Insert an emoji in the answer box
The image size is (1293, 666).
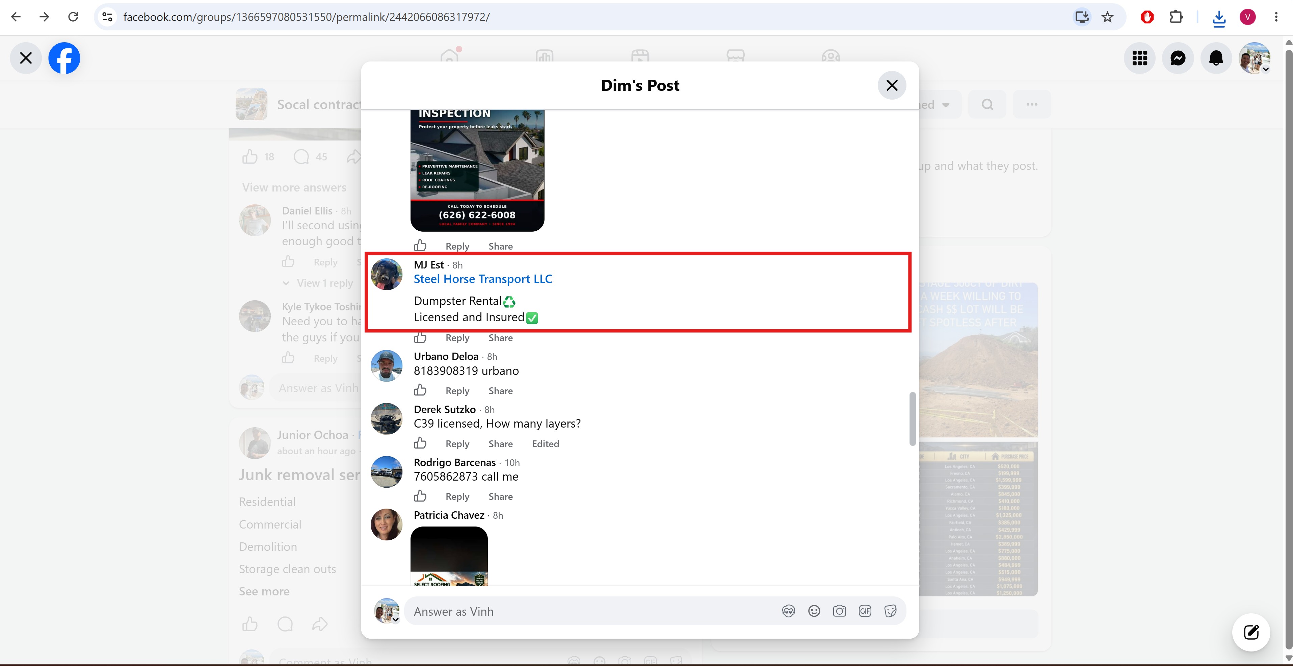point(814,611)
